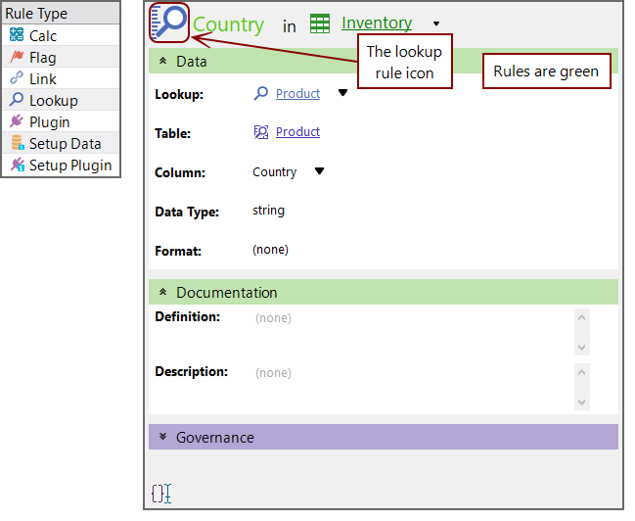
Task: Click the Link rule type chain icon
Action: click(17, 77)
